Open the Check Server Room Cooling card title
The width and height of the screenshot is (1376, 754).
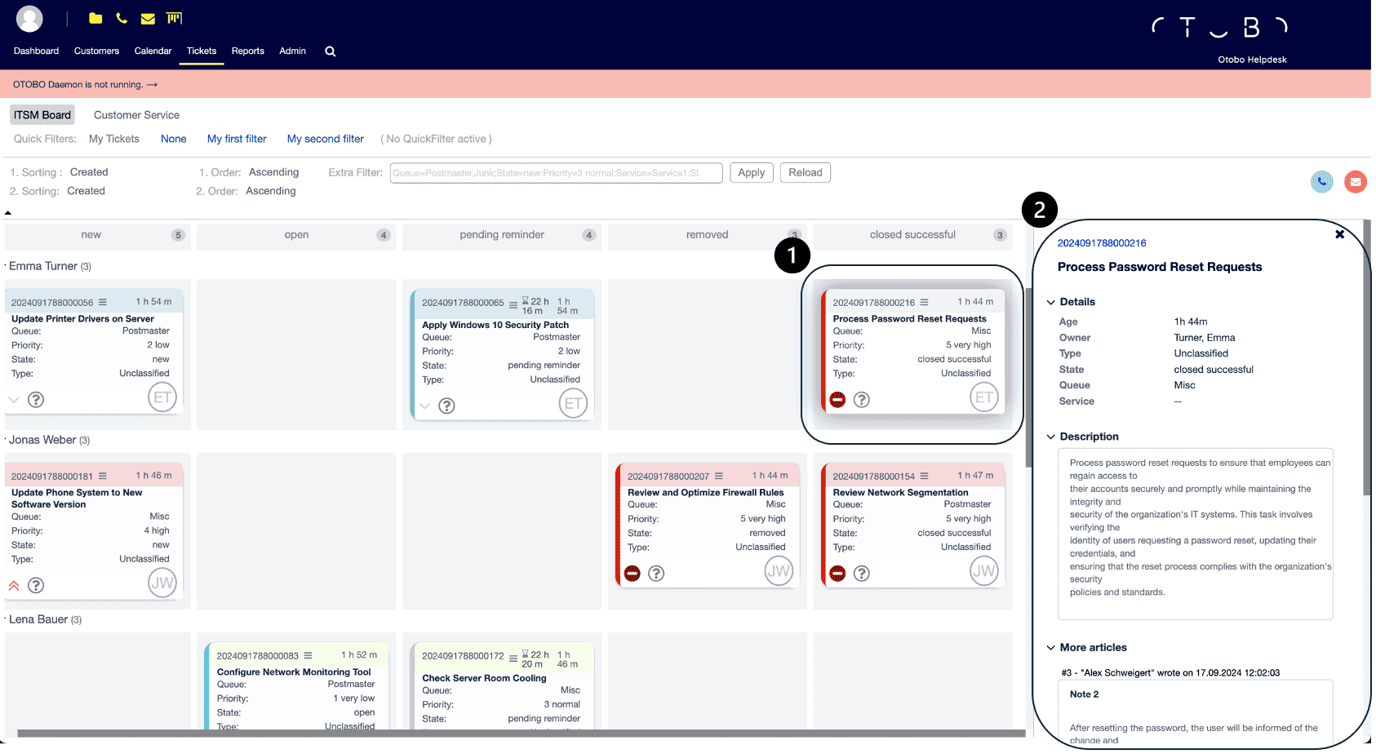[x=484, y=678]
